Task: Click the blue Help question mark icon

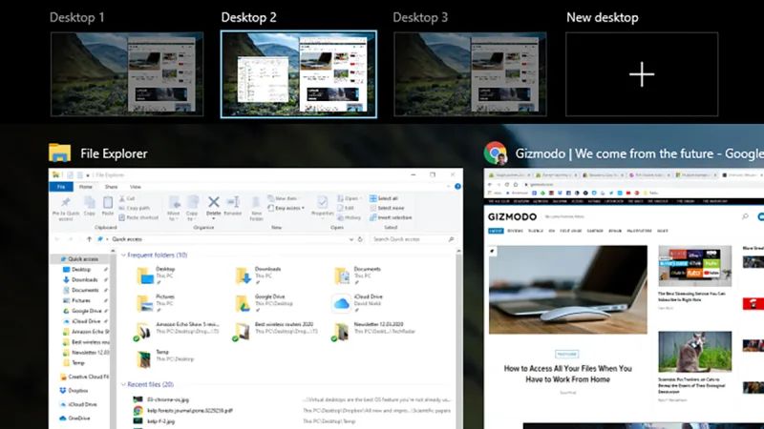Action: 457,186
